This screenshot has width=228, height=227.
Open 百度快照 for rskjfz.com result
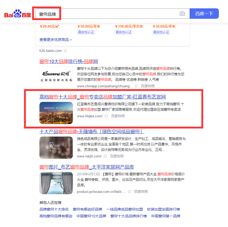(x=117, y=156)
